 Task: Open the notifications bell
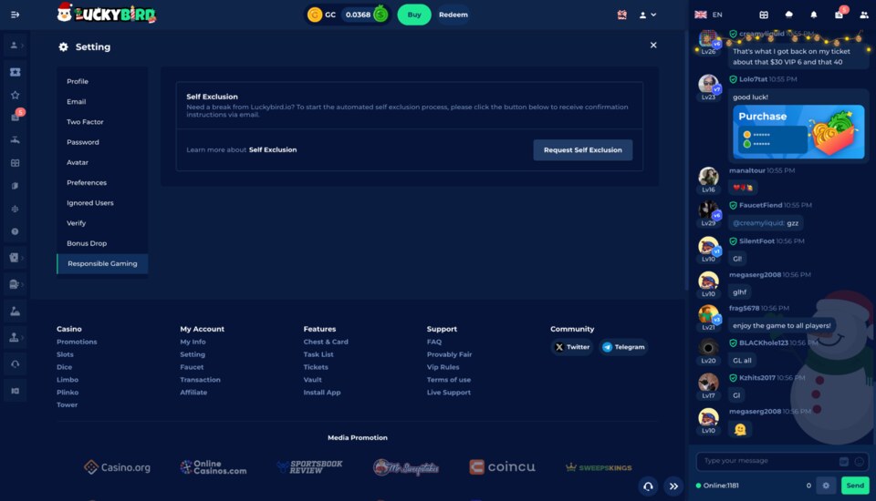[813, 15]
